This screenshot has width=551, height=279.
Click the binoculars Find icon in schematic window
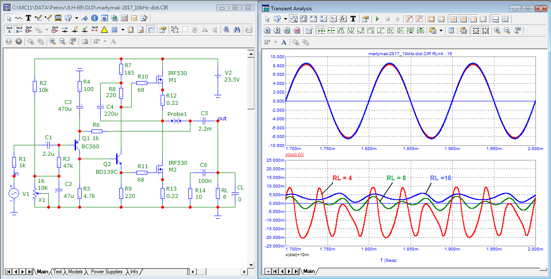[x=237, y=30]
